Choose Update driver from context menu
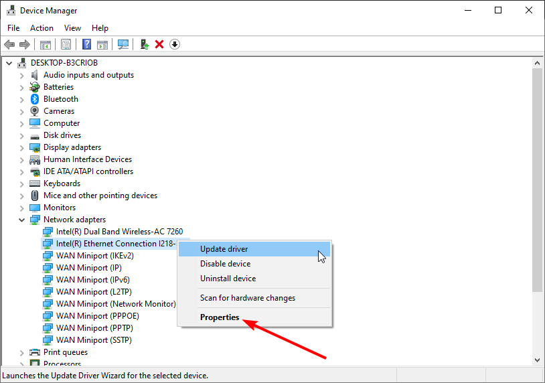The width and height of the screenshot is (545, 383). [x=254, y=249]
